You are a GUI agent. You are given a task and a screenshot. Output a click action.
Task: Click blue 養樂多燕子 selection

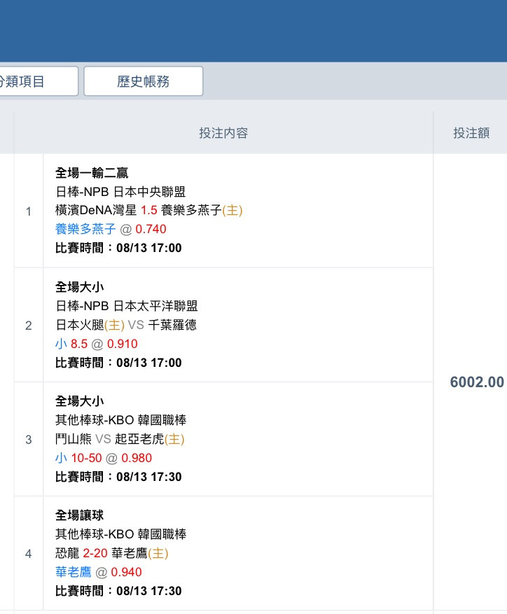[85, 229]
